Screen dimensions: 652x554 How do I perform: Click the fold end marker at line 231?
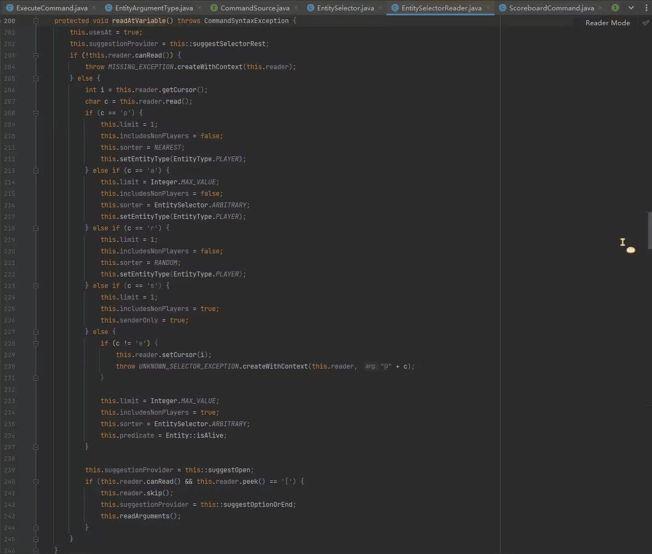click(36, 378)
